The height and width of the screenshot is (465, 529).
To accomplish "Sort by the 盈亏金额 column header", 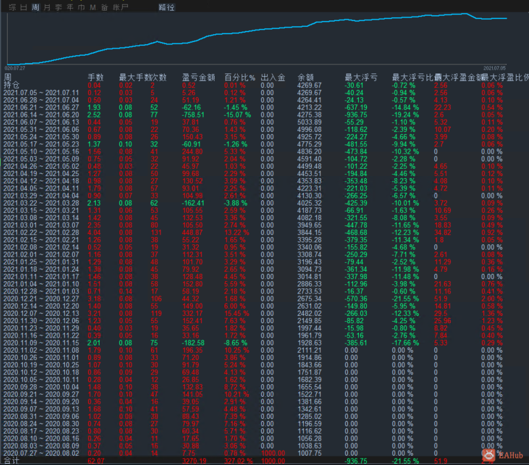I will [x=199, y=77].
